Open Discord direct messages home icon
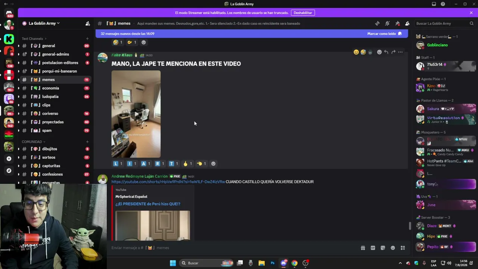The width and height of the screenshot is (478, 269). click(9, 13)
